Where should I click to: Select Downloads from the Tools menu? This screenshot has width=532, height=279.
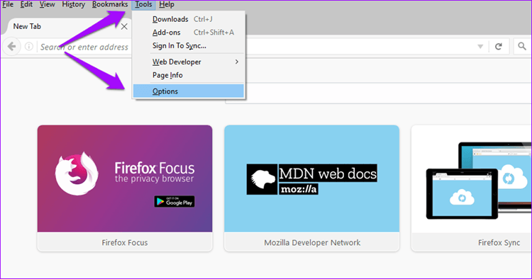click(x=188, y=19)
